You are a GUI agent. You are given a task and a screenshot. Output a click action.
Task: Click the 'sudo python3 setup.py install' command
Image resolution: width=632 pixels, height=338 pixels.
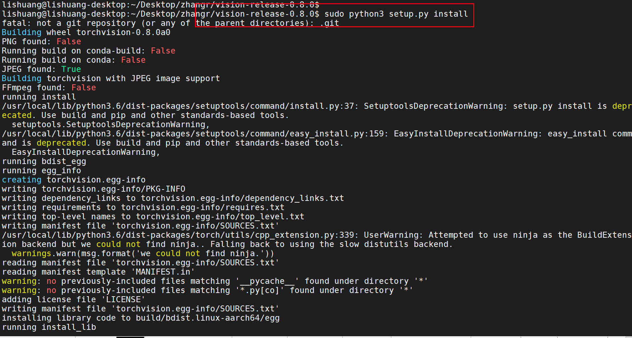396,14
